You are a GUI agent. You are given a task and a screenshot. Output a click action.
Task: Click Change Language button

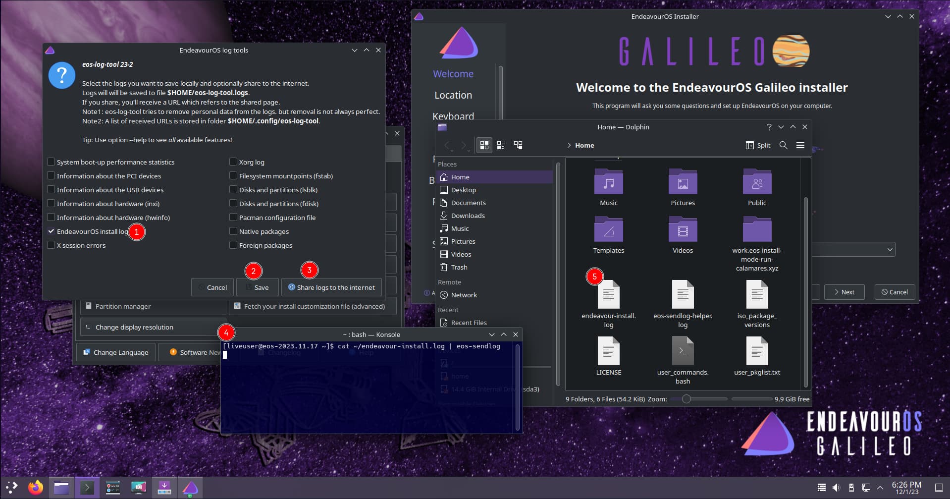pos(116,352)
